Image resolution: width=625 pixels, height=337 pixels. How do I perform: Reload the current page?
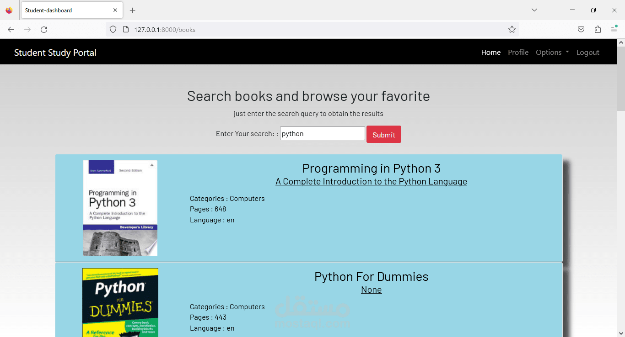[x=44, y=30]
